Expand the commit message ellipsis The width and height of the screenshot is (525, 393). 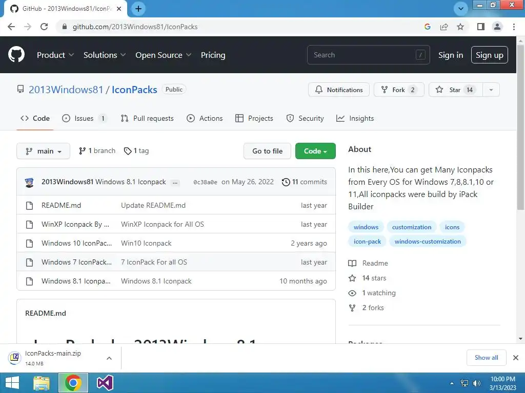click(175, 183)
